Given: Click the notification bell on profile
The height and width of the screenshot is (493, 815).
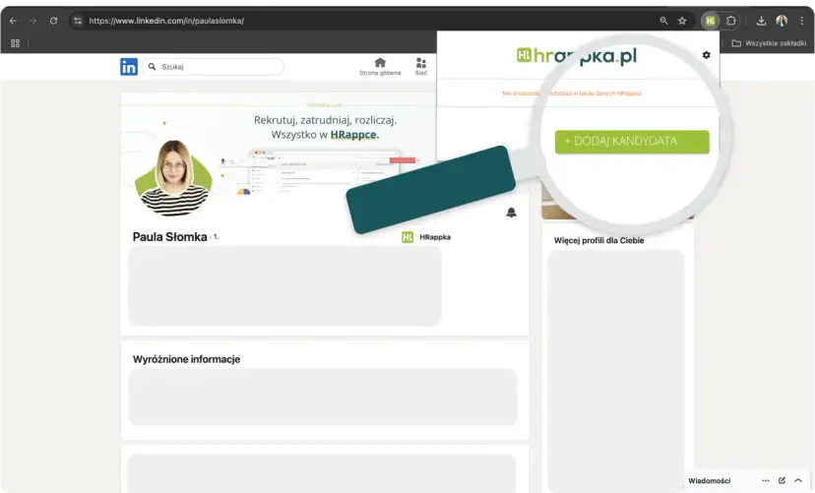Looking at the screenshot, I should pos(511,213).
